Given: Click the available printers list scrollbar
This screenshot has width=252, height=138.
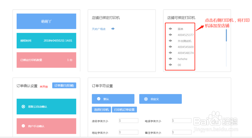Looking at the screenshot, I should (x=226, y=35).
